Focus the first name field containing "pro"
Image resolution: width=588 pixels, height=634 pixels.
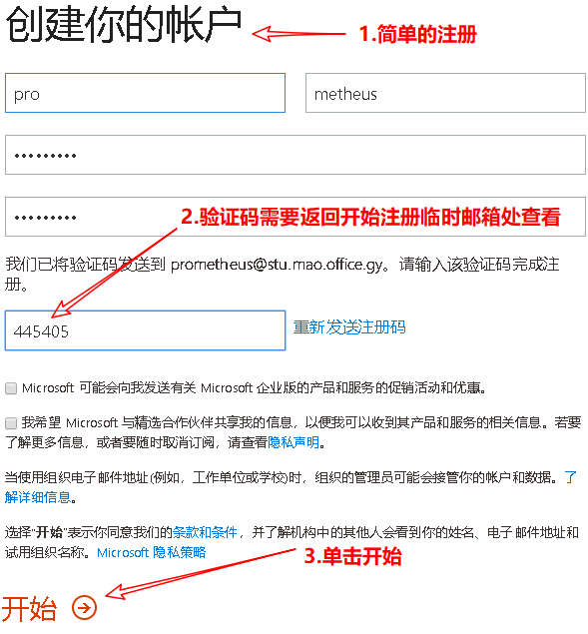coord(145,93)
